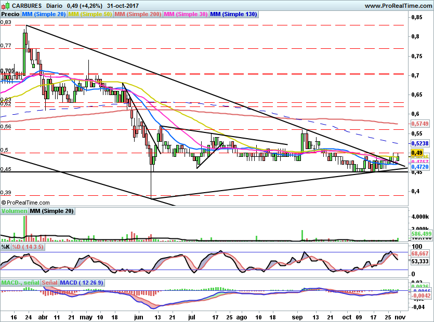Screen dimensions: 434x322
Task: Select the yellow MM (Simple 50) legend
Action: (x=90, y=15)
